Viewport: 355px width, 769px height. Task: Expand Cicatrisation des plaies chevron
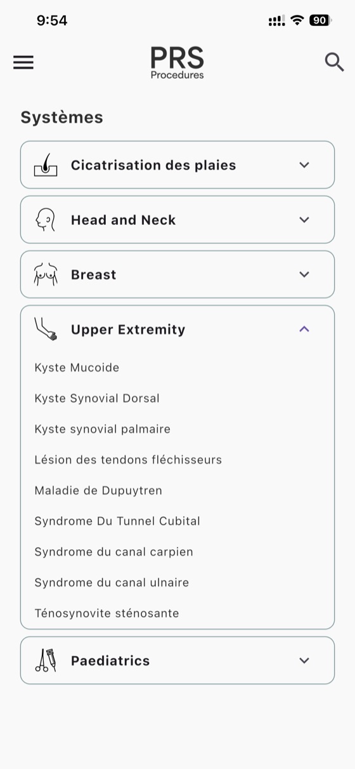click(x=304, y=165)
